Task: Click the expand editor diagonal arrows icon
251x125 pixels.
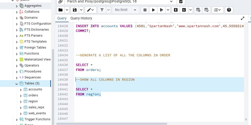Action: [x=242, y=18]
